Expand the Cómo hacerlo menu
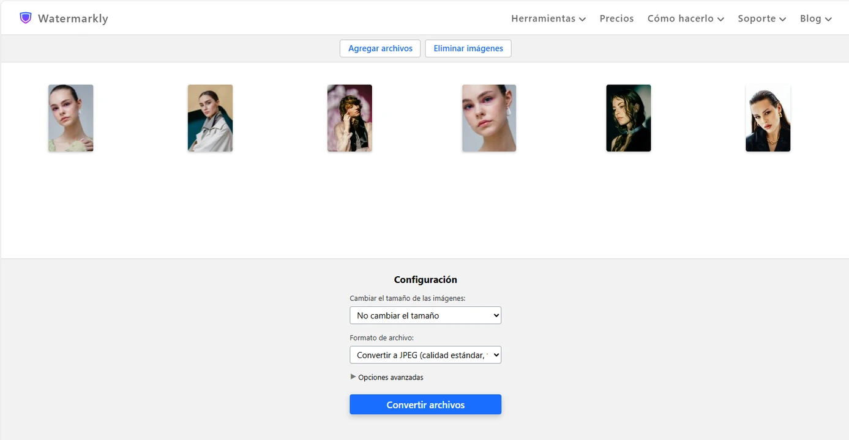This screenshot has width=849, height=440. [686, 18]
